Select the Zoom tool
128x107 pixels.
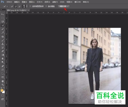[3, 85]
